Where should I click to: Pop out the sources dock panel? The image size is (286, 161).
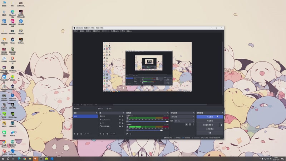pos(123,113)
